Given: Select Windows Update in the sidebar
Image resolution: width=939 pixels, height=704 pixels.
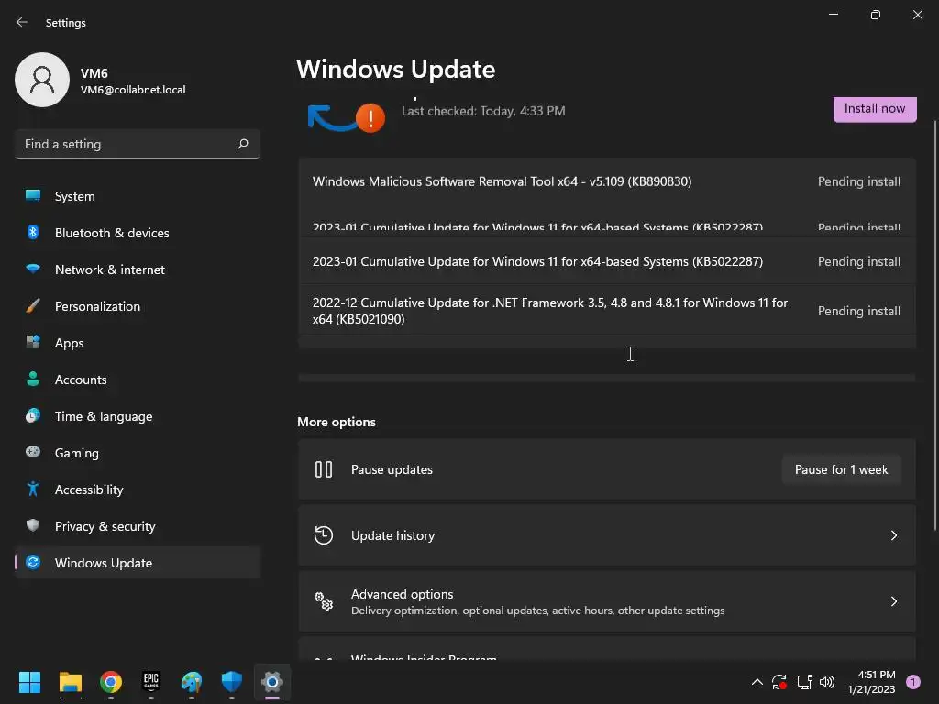Looking at the screenshot, I should pyautogui.click(x=138, y=563).
